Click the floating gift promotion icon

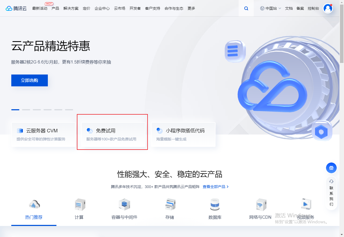click(331, 168)
